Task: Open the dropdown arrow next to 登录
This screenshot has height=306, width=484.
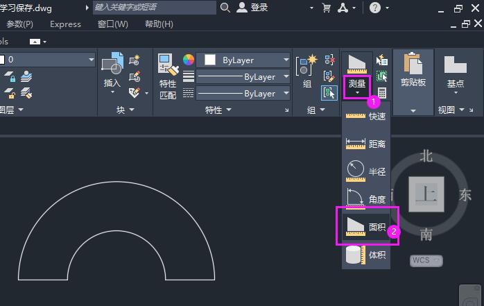Action: 311,8
